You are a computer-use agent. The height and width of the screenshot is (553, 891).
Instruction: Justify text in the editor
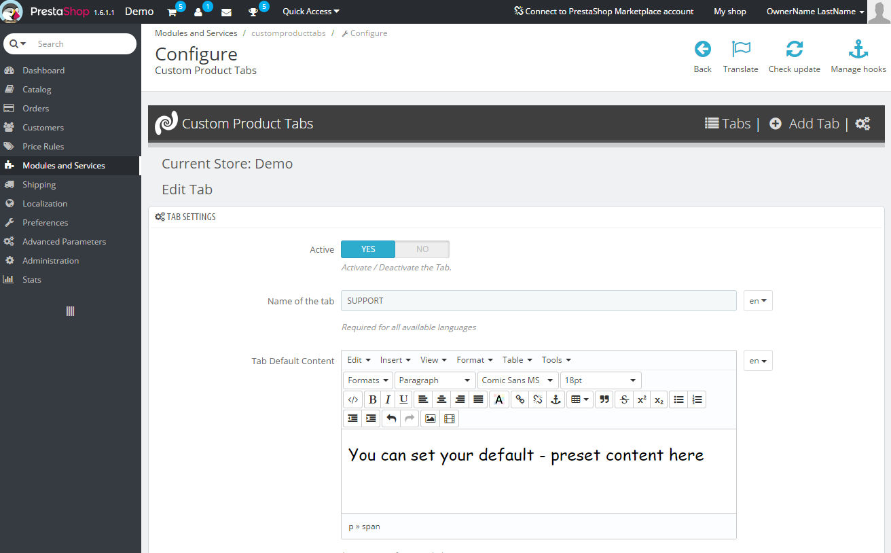point(478,399)
